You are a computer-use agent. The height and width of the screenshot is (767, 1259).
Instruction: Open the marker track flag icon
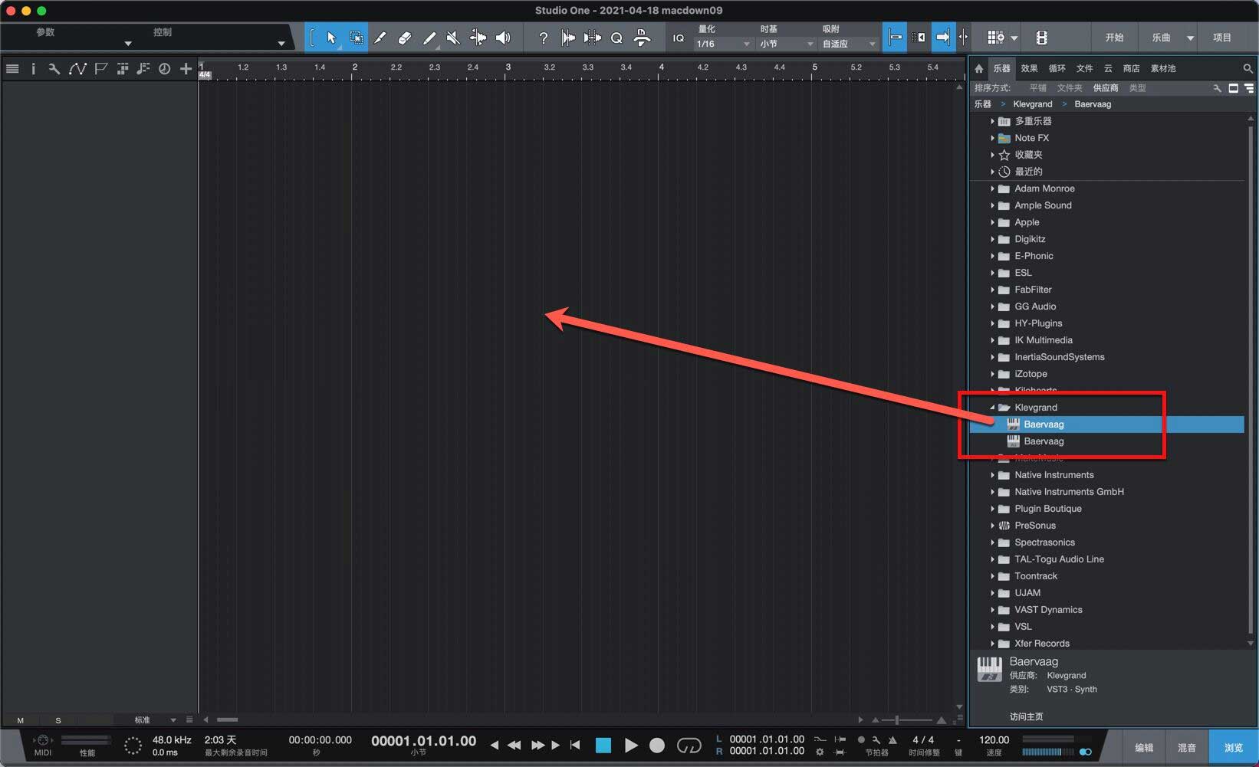coord(100,69)
